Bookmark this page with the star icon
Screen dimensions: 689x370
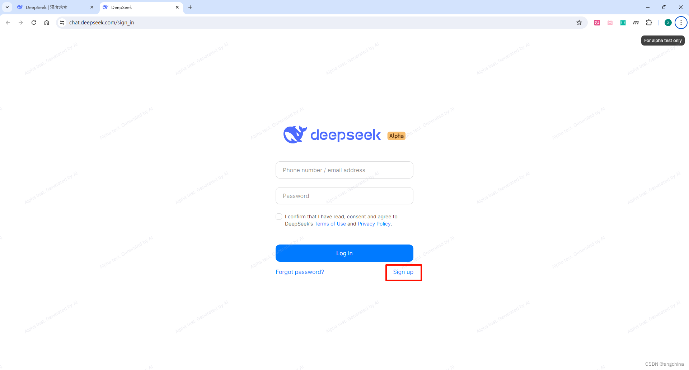[579, 23]
